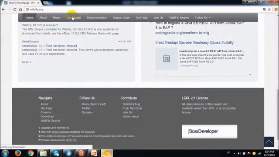Open the 'fork the project' link

103,136
